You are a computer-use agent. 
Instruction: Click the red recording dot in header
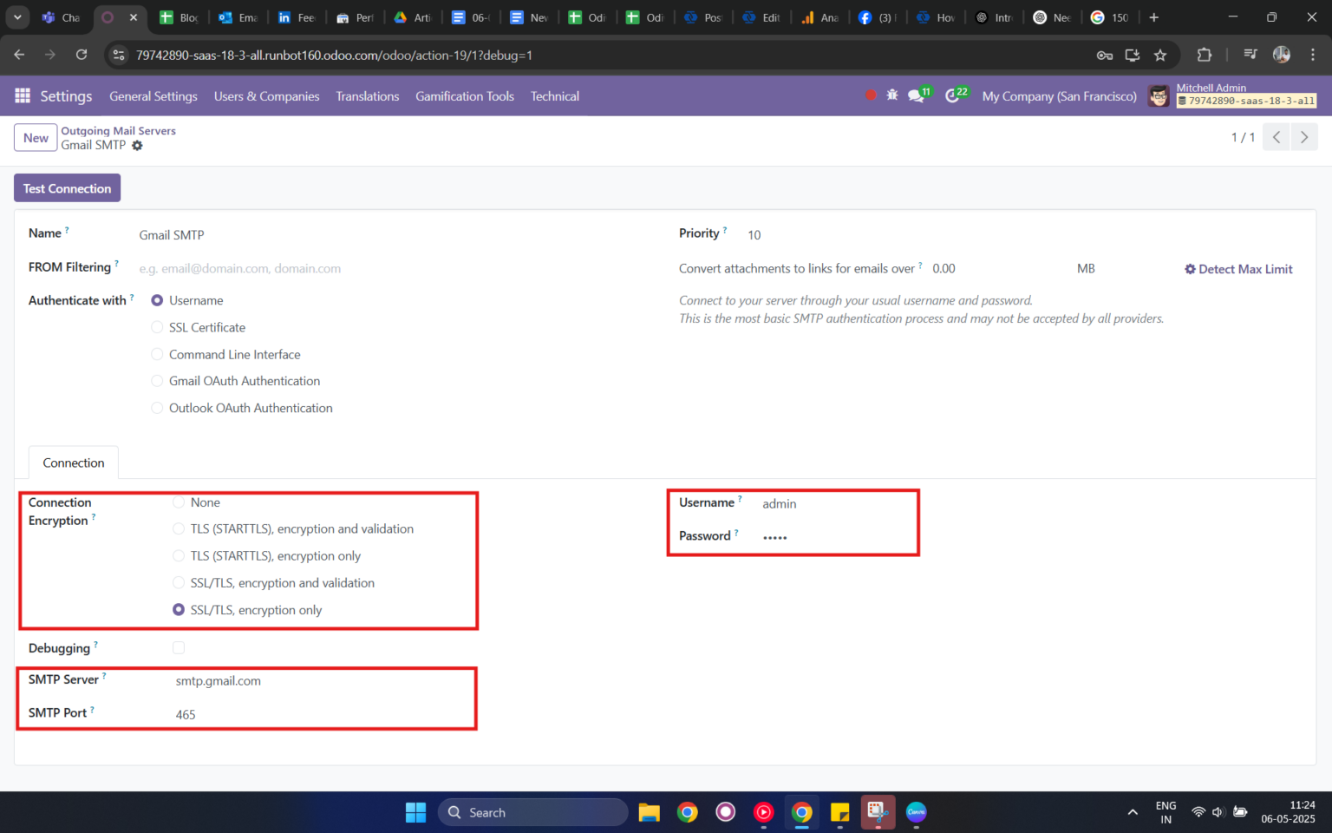[871, 95]
